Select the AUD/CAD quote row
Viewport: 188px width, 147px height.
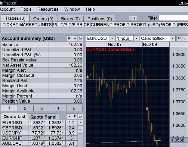pos(39,143)
